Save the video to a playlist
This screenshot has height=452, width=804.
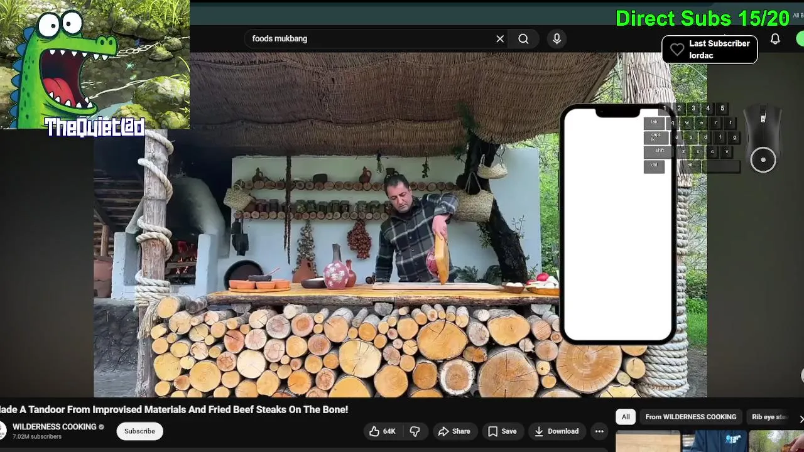(503, 431)
